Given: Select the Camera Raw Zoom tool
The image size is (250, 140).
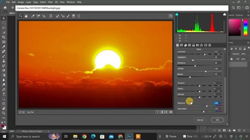Looking at the screenshot, I should click(21, 16).
